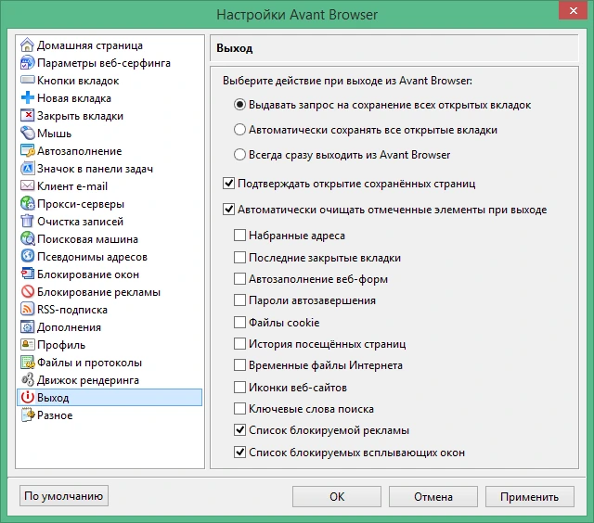Screen dimensions: 594x523
Task: Open the Поисковая машина globe icon
Action: (27, 239)
